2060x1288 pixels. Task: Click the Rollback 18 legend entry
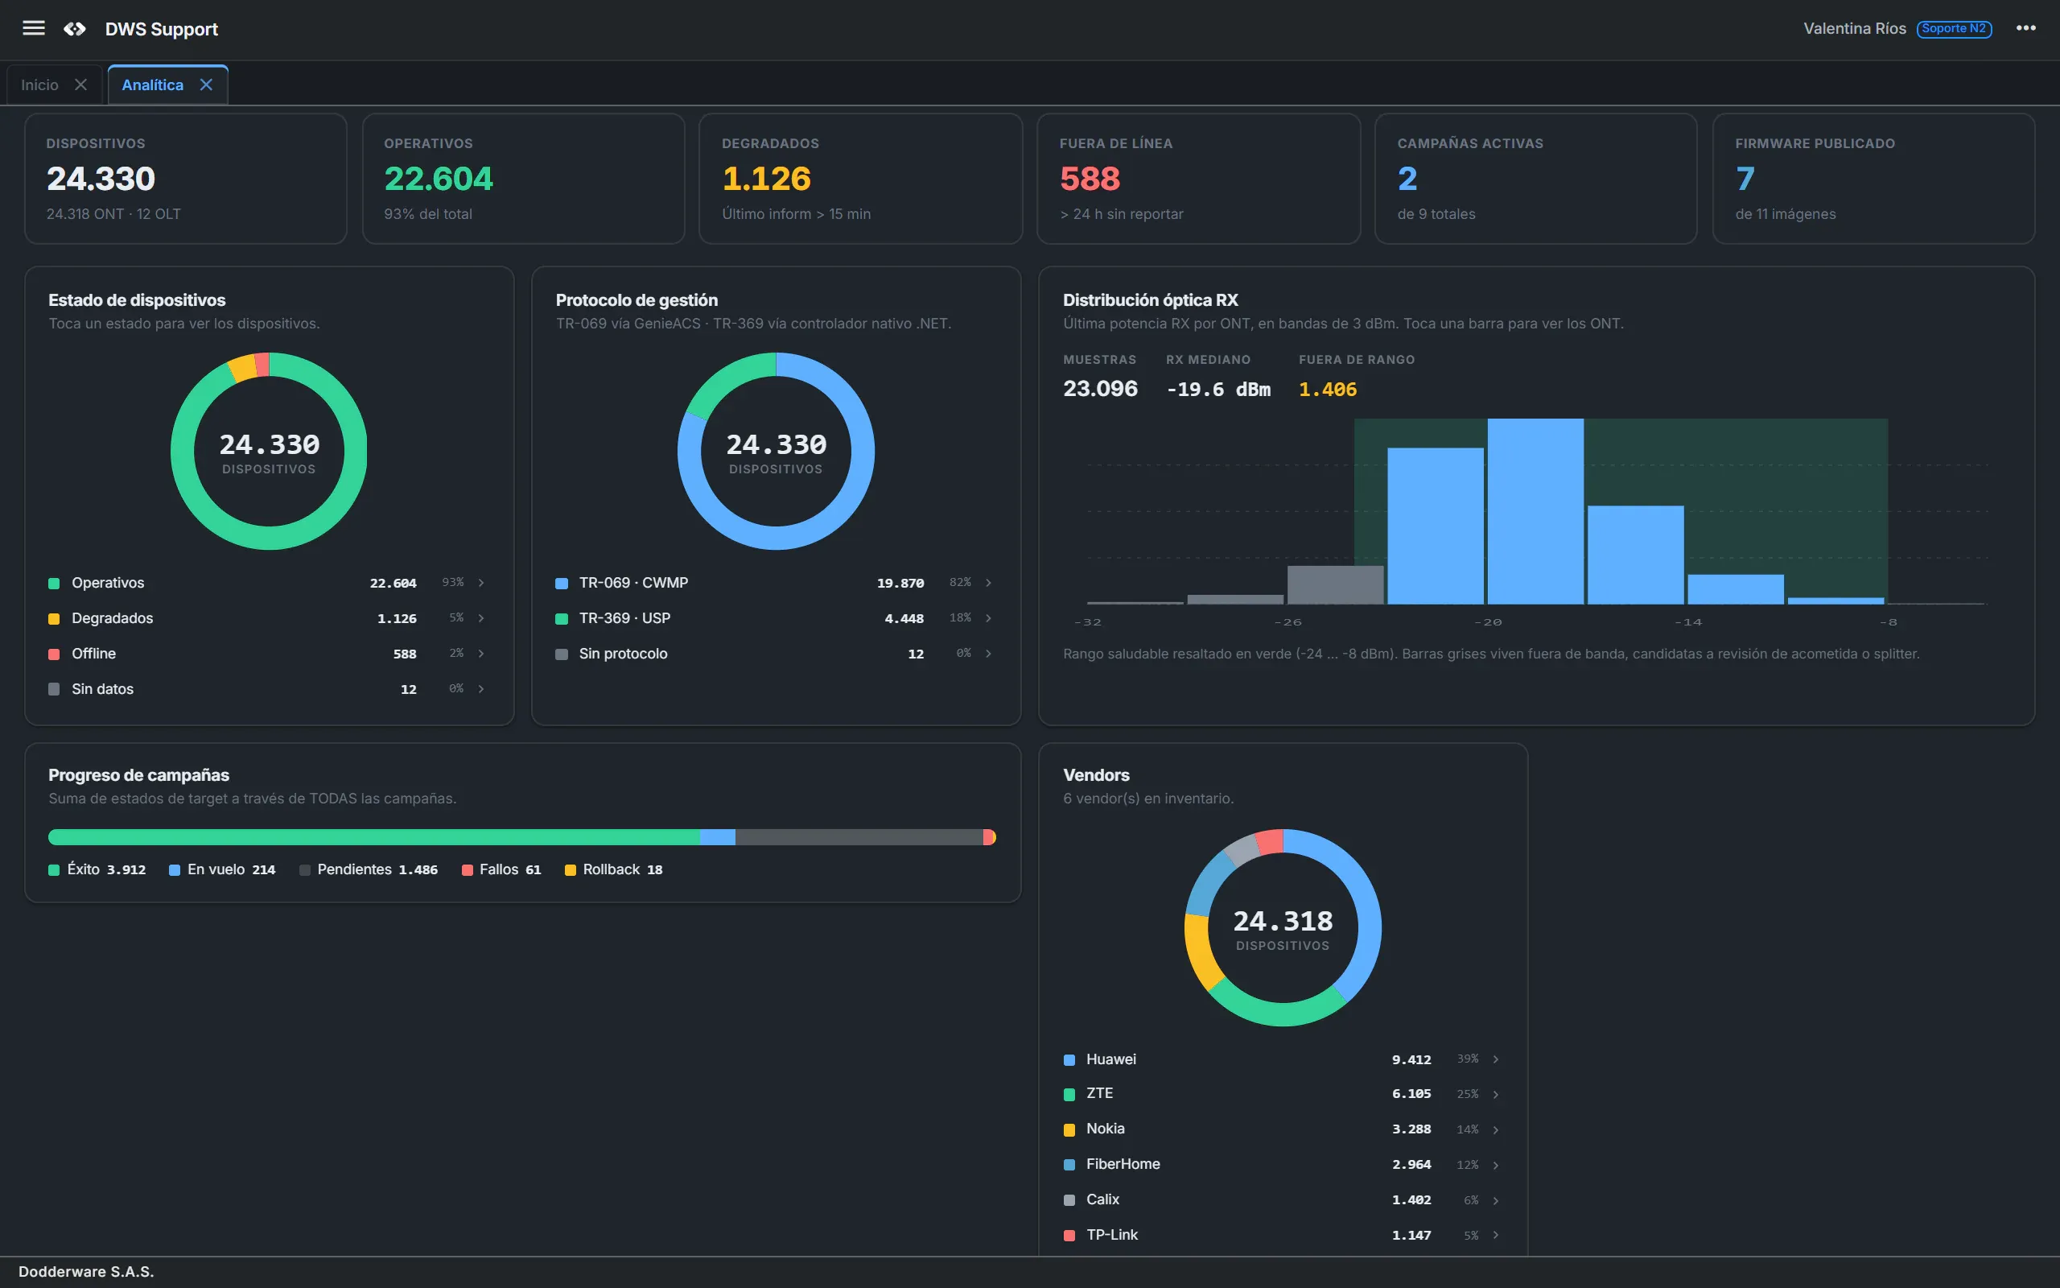[614, 869]
